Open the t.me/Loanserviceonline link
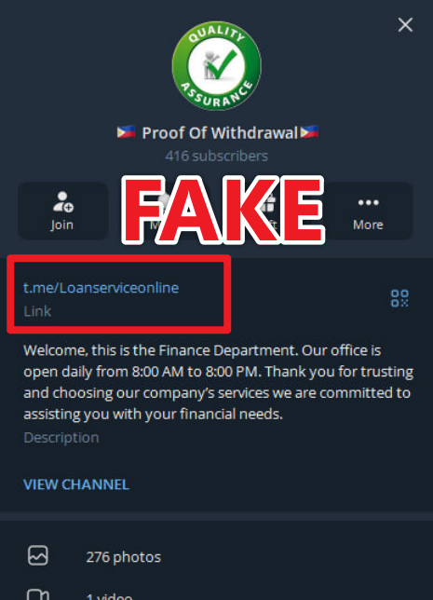433x600 pixels. tap(101, 287)
